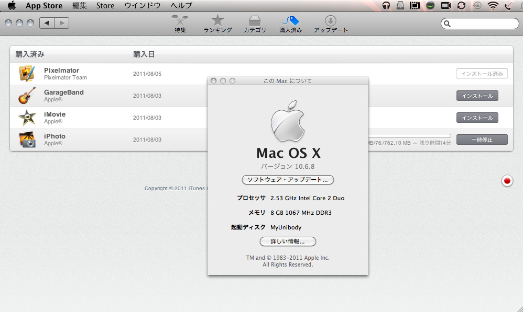523x312 pixels.
Task: Click the GarageBand guitar icon
Action: point(27,96)
